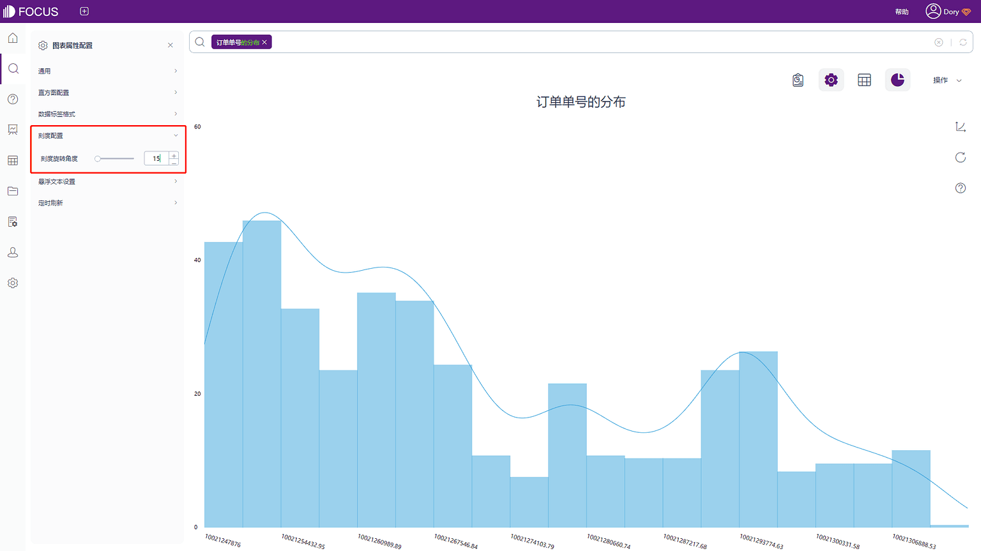Open the data table icon in sidebar
Viewport: 981px width, 551px height.
[13, 160]
